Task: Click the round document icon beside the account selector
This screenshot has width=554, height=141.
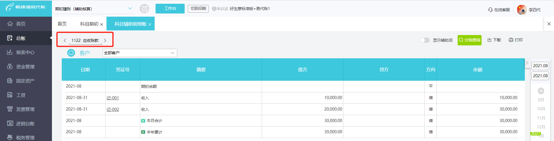Action: pos(144,9)
